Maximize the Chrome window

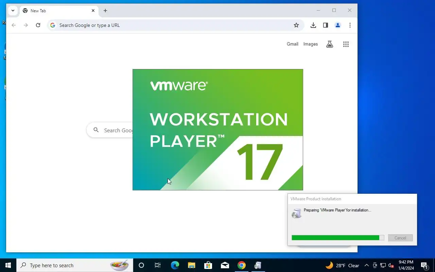tap(334, 11)
